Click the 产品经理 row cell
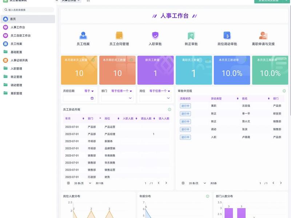Screen dimensions: 291x218 coord(110,134)
